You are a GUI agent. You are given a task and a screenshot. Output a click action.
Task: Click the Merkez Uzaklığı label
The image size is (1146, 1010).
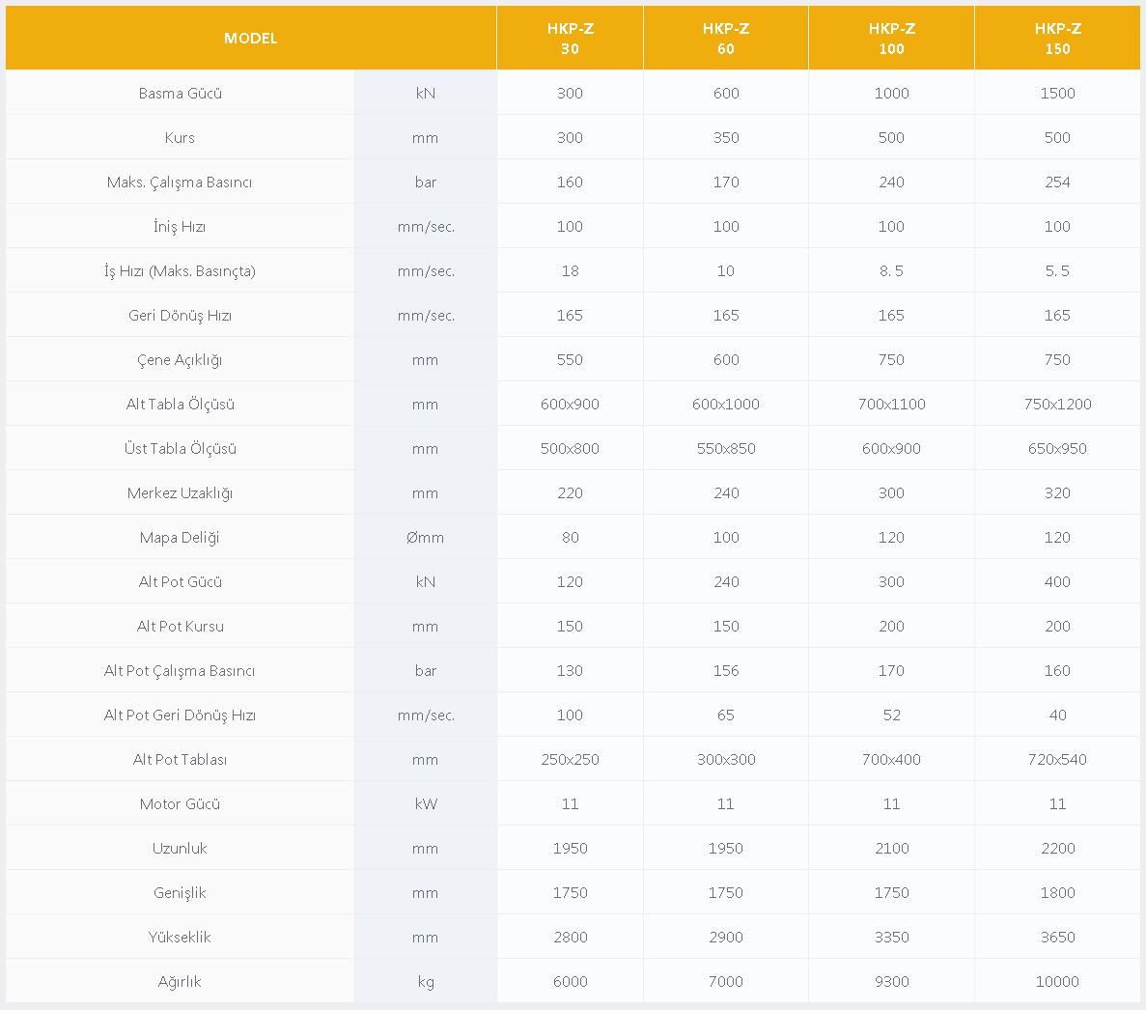pyautogui.click(x=180, y=492)
